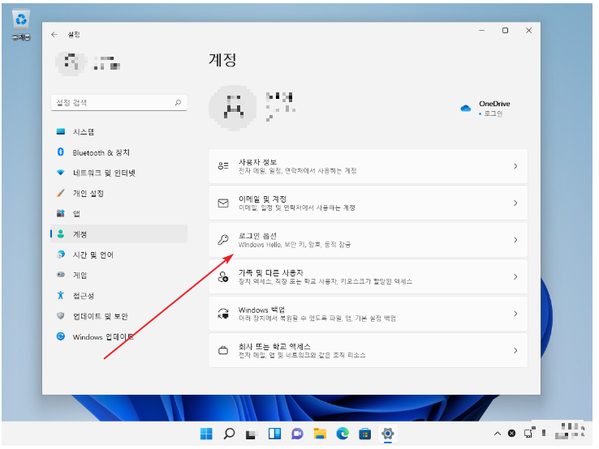Select 계정 in the sidebar
The image size is (599, 449).
point(119,234)
